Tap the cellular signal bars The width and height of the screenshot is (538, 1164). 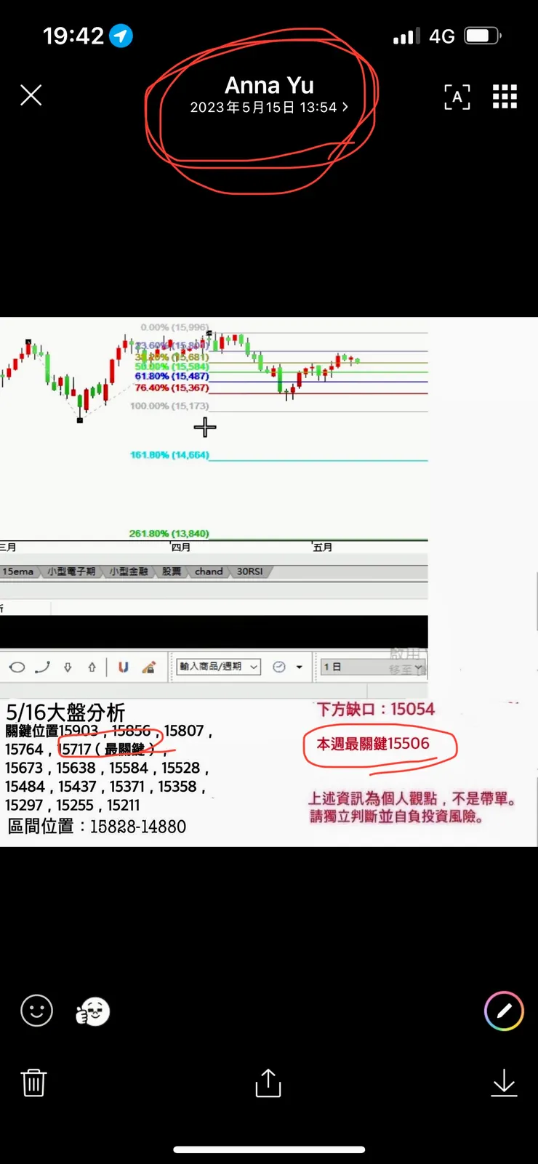407,36
